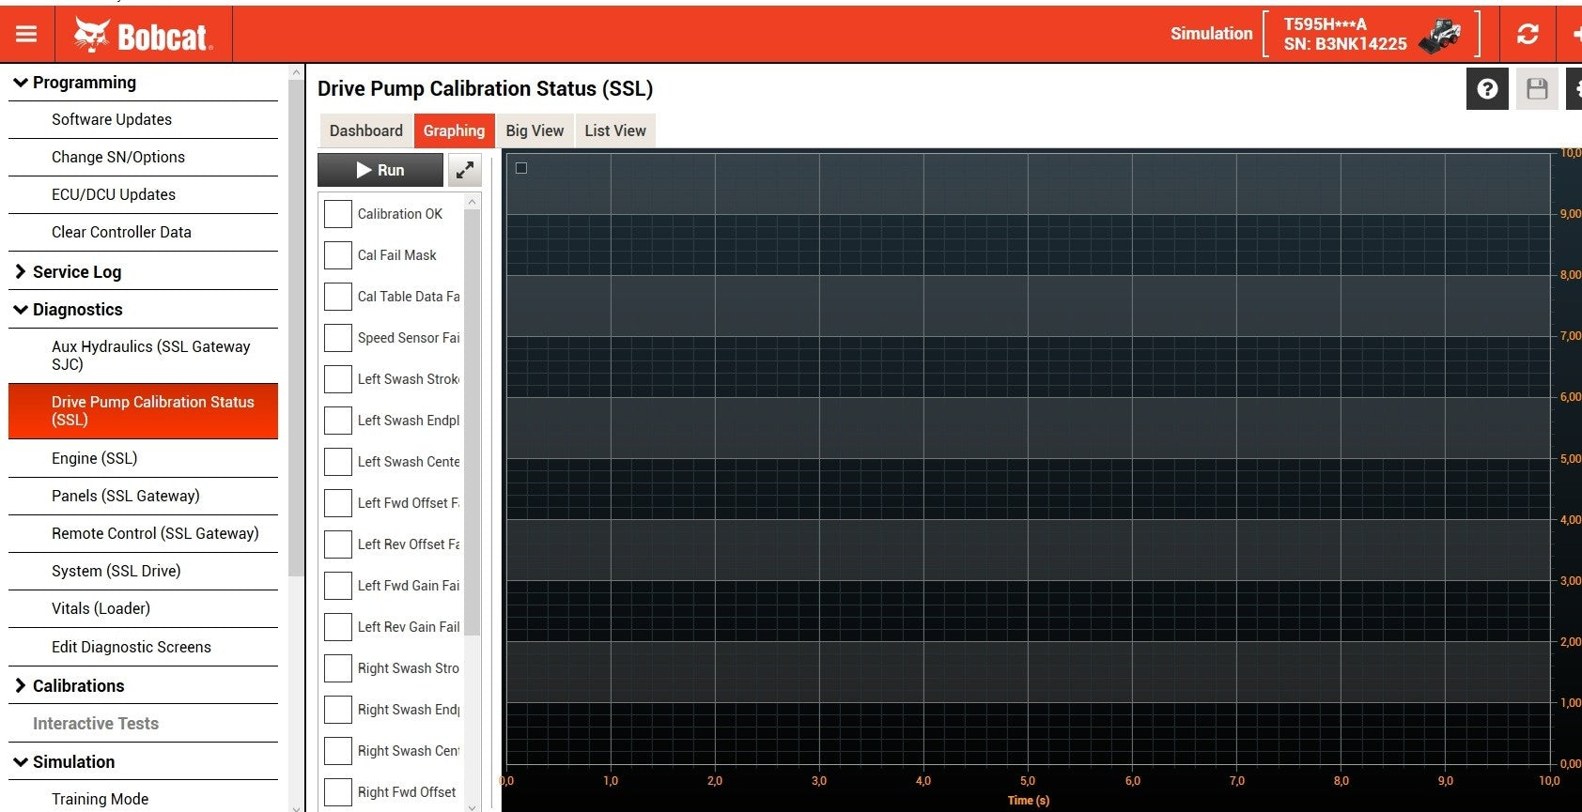Open the hamburger menu
Image resolution: width=1582 pixels, height=812 pixels.
tap(26, 34)
